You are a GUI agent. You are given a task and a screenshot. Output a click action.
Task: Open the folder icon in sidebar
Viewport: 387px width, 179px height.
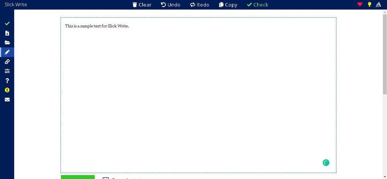point(7,43)
